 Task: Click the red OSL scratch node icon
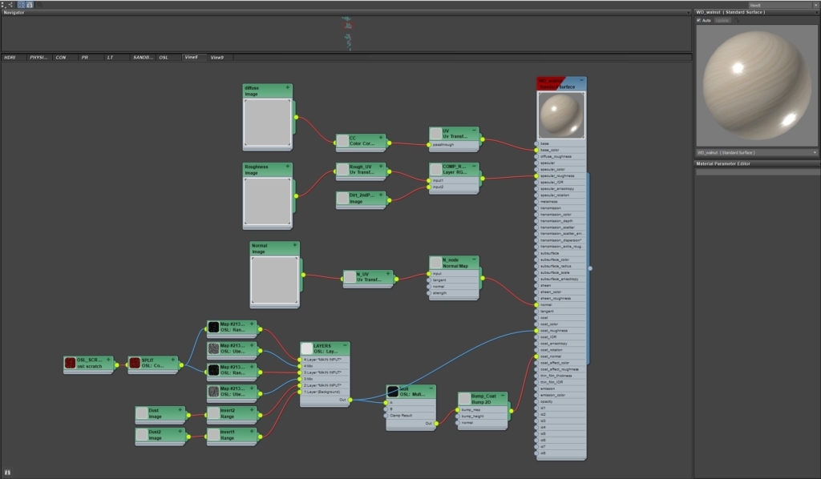point(71,363)
